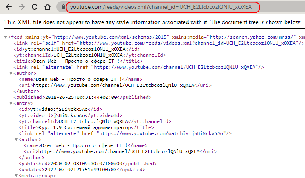Select the entry author name line
This screenshot has width=305, height=178.
pyautogui.click(x=85, y=145)
